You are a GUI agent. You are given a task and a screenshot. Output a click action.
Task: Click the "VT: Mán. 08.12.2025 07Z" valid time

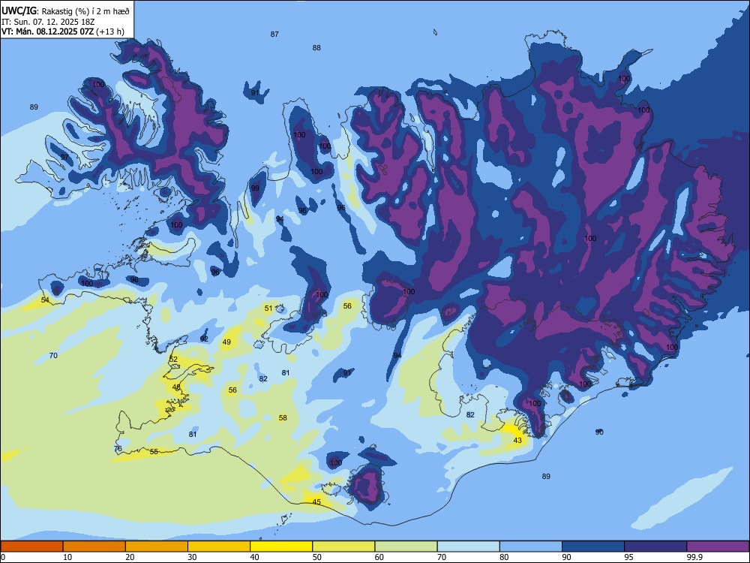point(47,32)
